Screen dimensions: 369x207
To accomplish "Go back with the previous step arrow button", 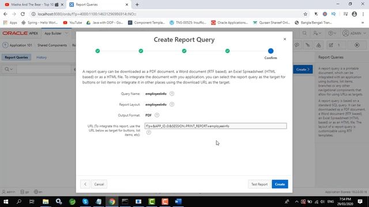I will (85, 184).
